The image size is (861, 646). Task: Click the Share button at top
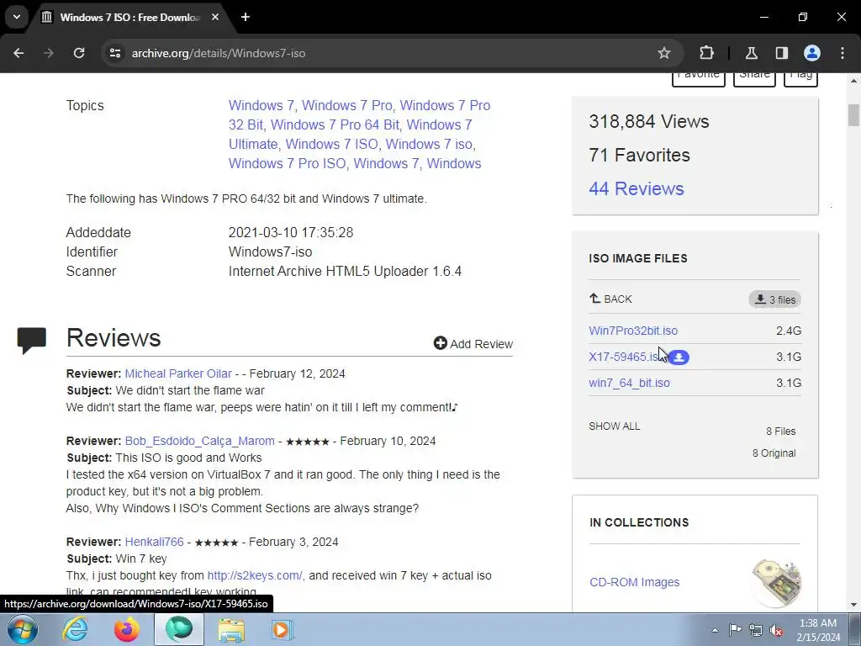[754, 78]
